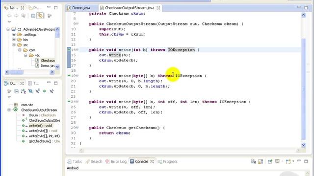The height and width of the screenshot is (176, 314).
Task: Click the Pin Console icon
Action: (270, 161)
